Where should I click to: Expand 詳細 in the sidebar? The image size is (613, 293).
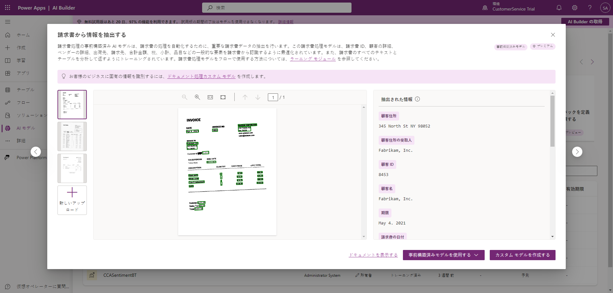coord(21,141)
